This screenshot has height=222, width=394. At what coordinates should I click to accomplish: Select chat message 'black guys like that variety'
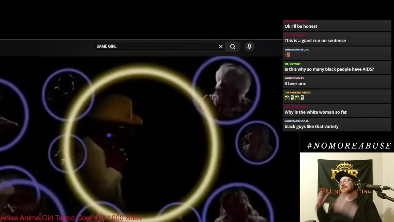point(312,126)
